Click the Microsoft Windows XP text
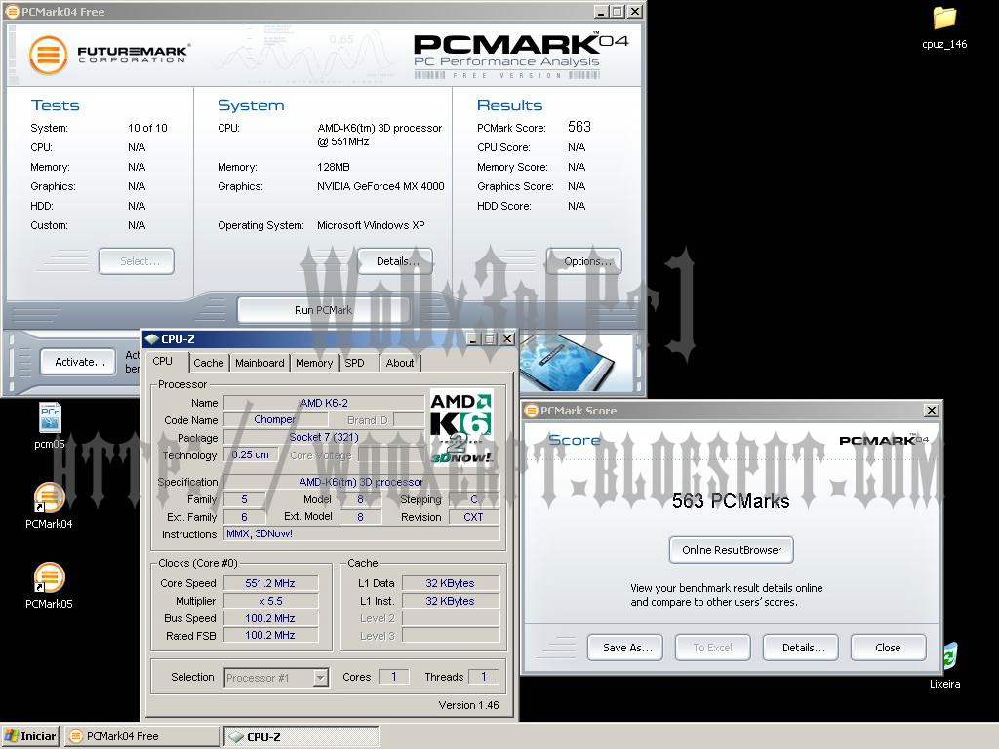 (x=371, y=225)
